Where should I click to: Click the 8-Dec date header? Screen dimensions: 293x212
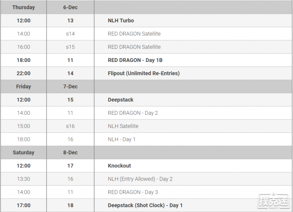pyautogui.click(x=70, y=153)
